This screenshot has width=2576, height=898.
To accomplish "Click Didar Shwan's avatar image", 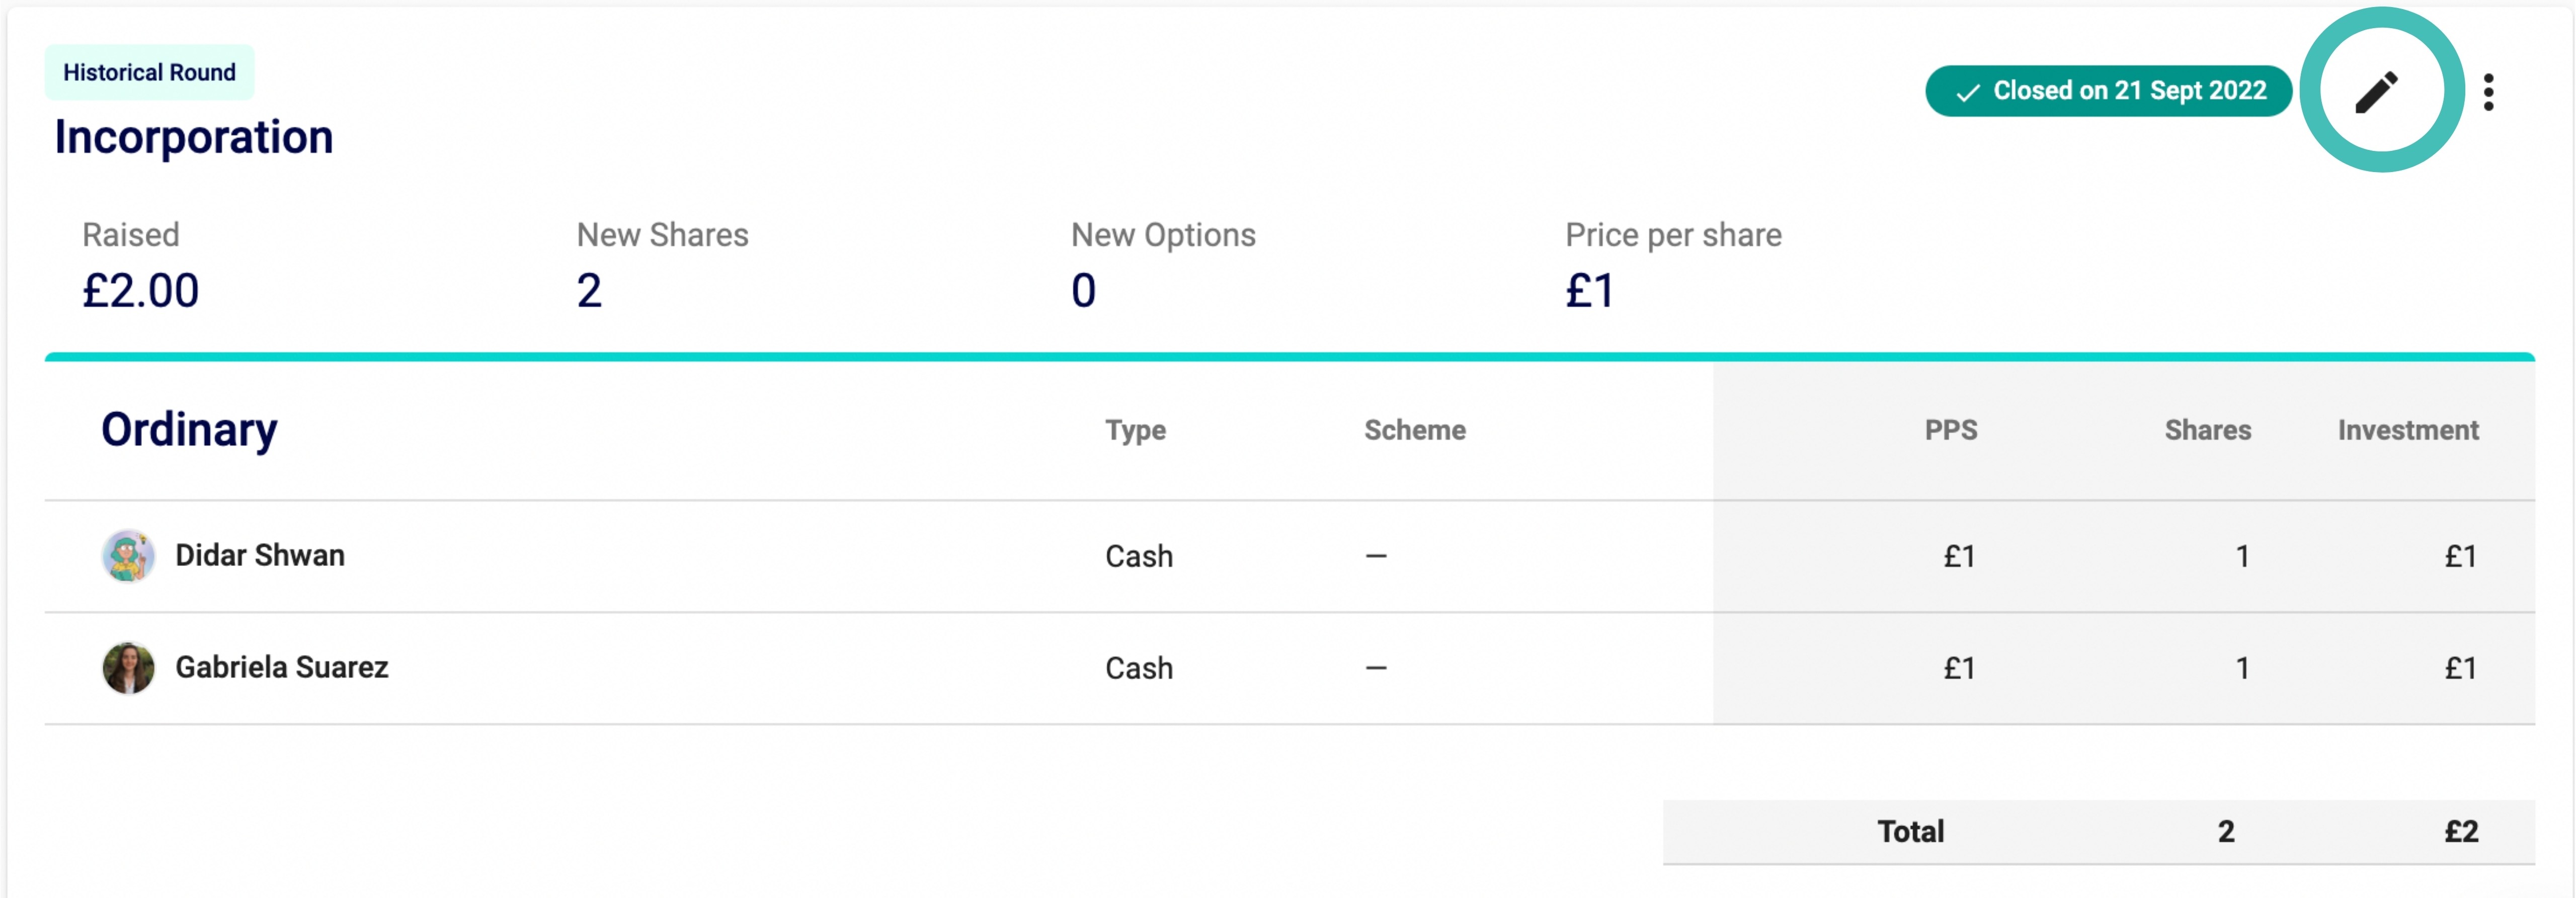I will (128, 556).
